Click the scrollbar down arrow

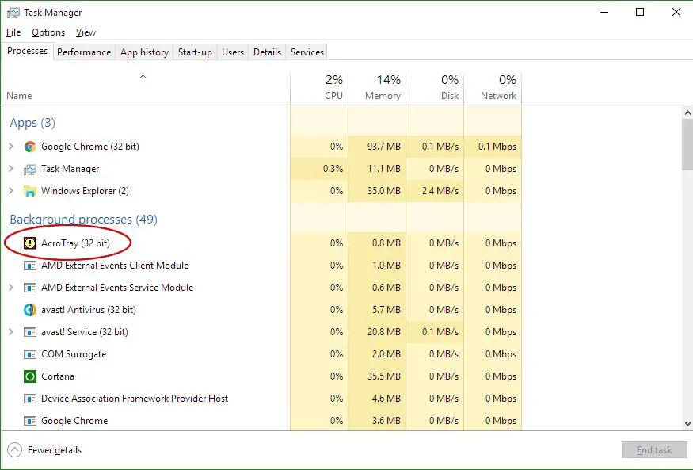click(x=687, y=423)
